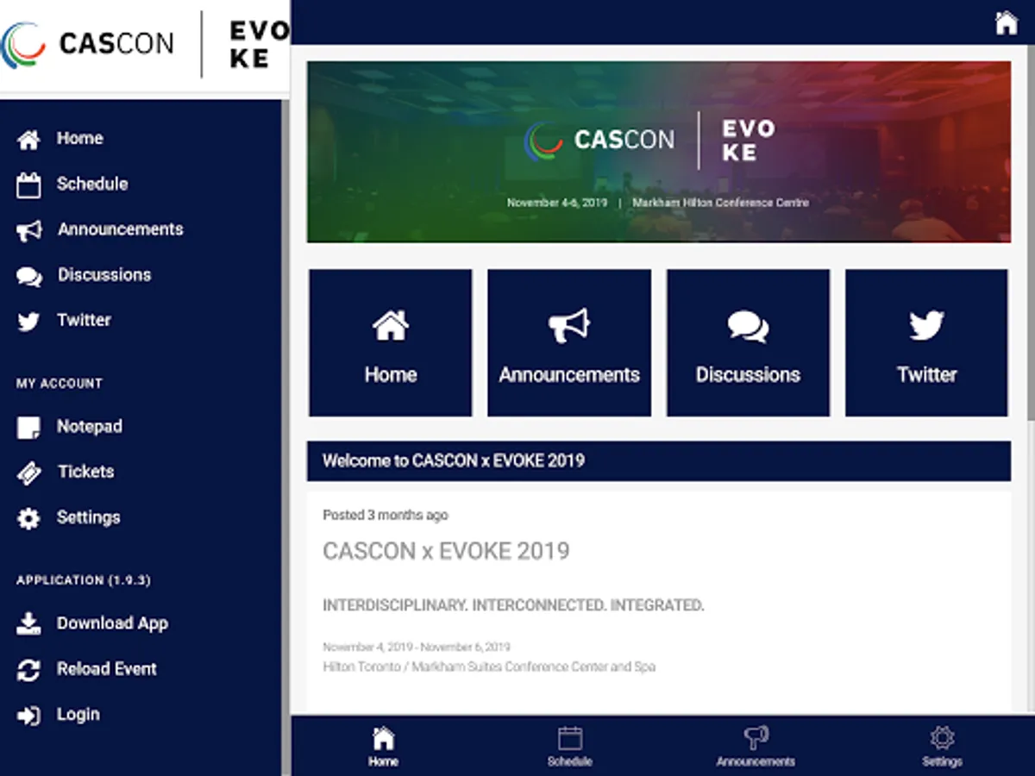Click the sidebar Home house icon
Viewport: 1035px width, 776px height.
(x=28, y=139)
